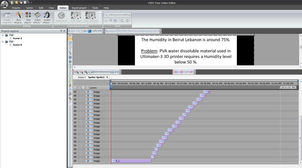Click the timeline zoom in magnifier

(77, 72)
